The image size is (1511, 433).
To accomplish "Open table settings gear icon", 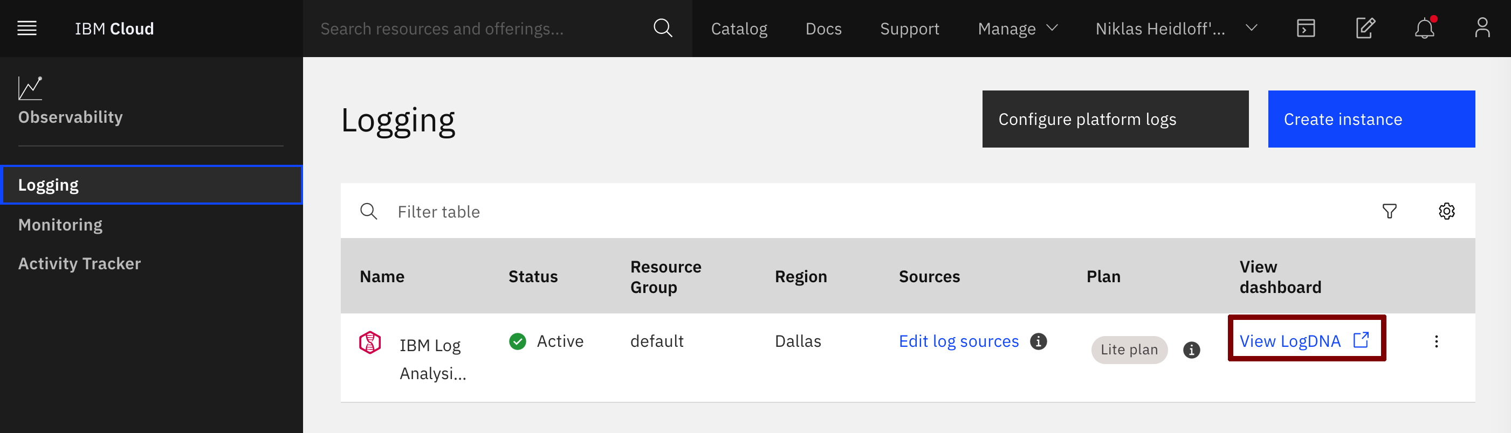I will (x=1446, y=211).
